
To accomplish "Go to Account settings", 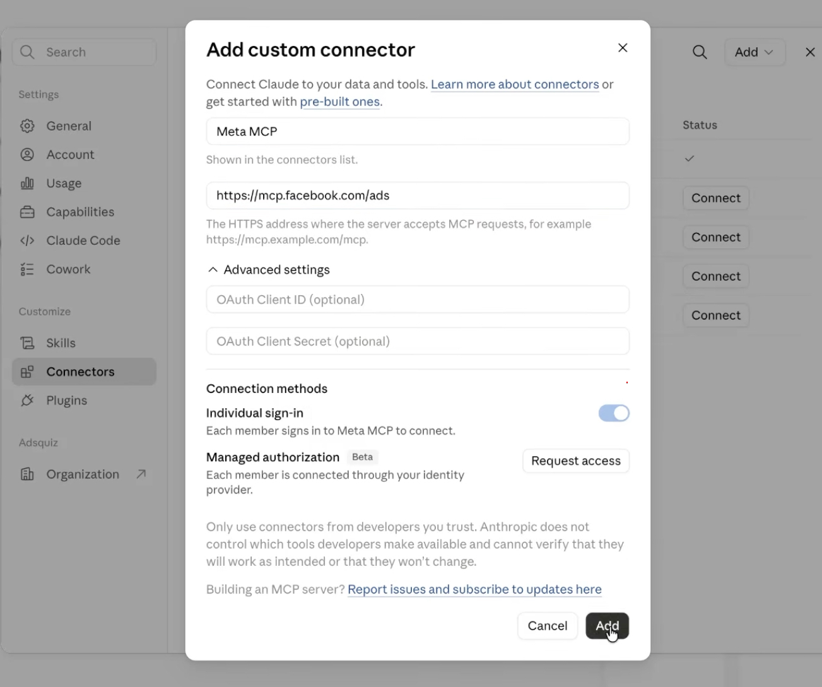I will click(84, 155).
